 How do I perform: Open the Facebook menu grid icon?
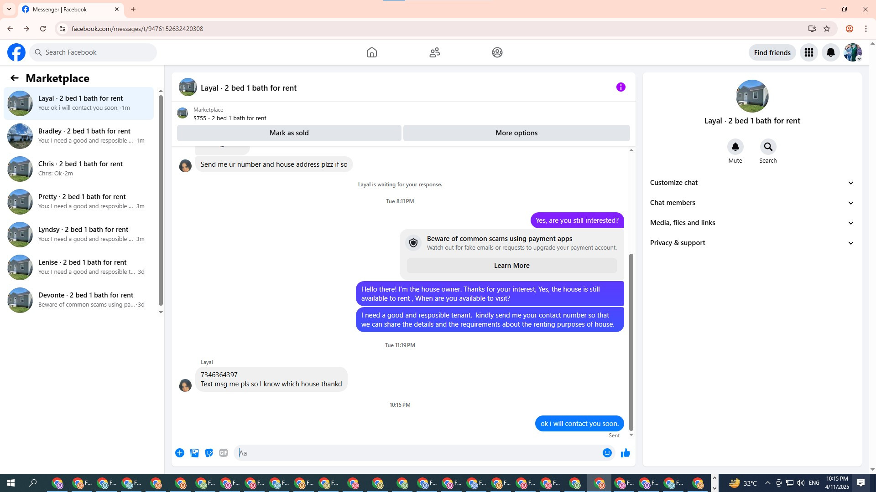pyautogui.click(x=809, y=52)
